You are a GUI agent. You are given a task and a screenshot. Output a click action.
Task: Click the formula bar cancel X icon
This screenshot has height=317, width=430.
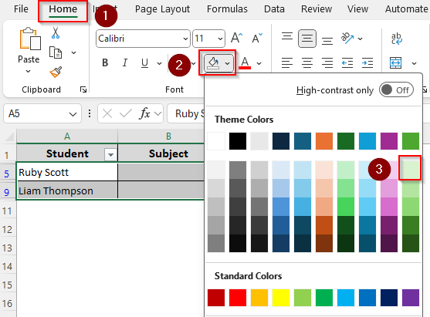pyautogui.click(x=107, y=113)
